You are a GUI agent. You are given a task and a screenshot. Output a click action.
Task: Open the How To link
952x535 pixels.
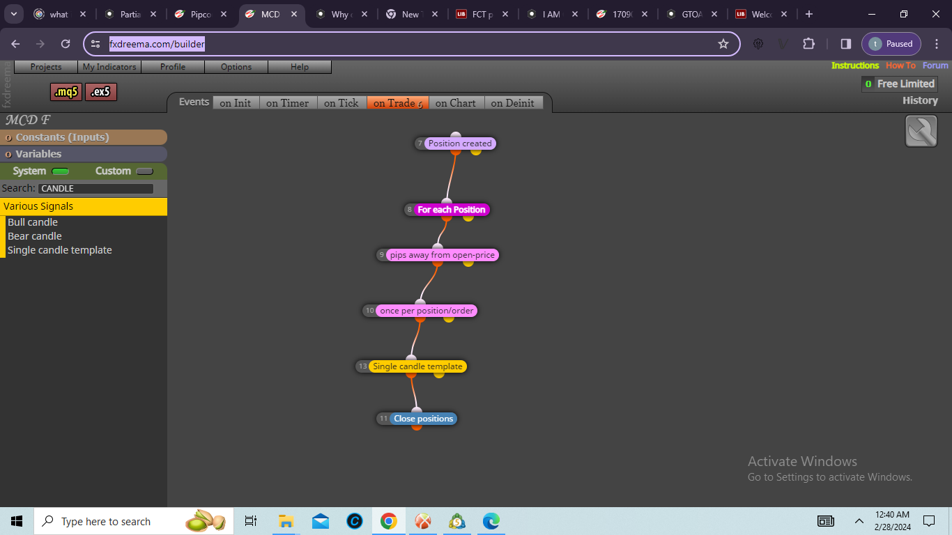click(900, 65)
